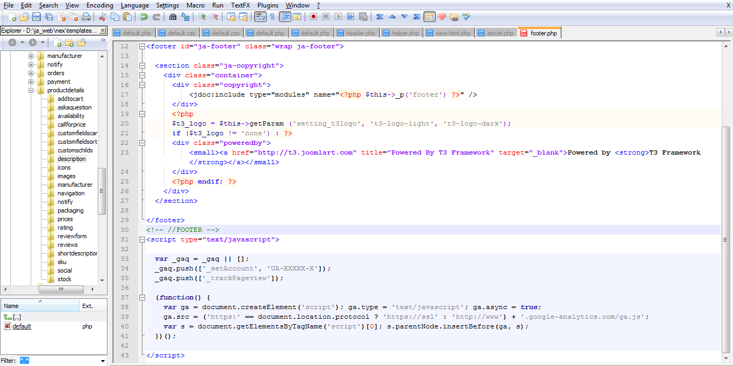Switch to the header.php tab
This screenshot has height=366, width=733.
click(356, 32)
